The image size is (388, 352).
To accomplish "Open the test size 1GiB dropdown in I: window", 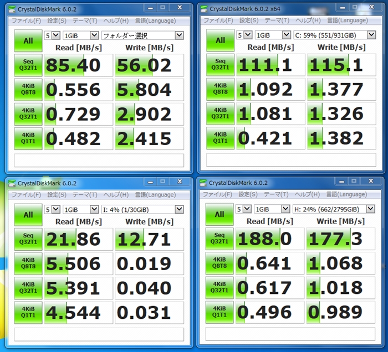I will [81, 209].
